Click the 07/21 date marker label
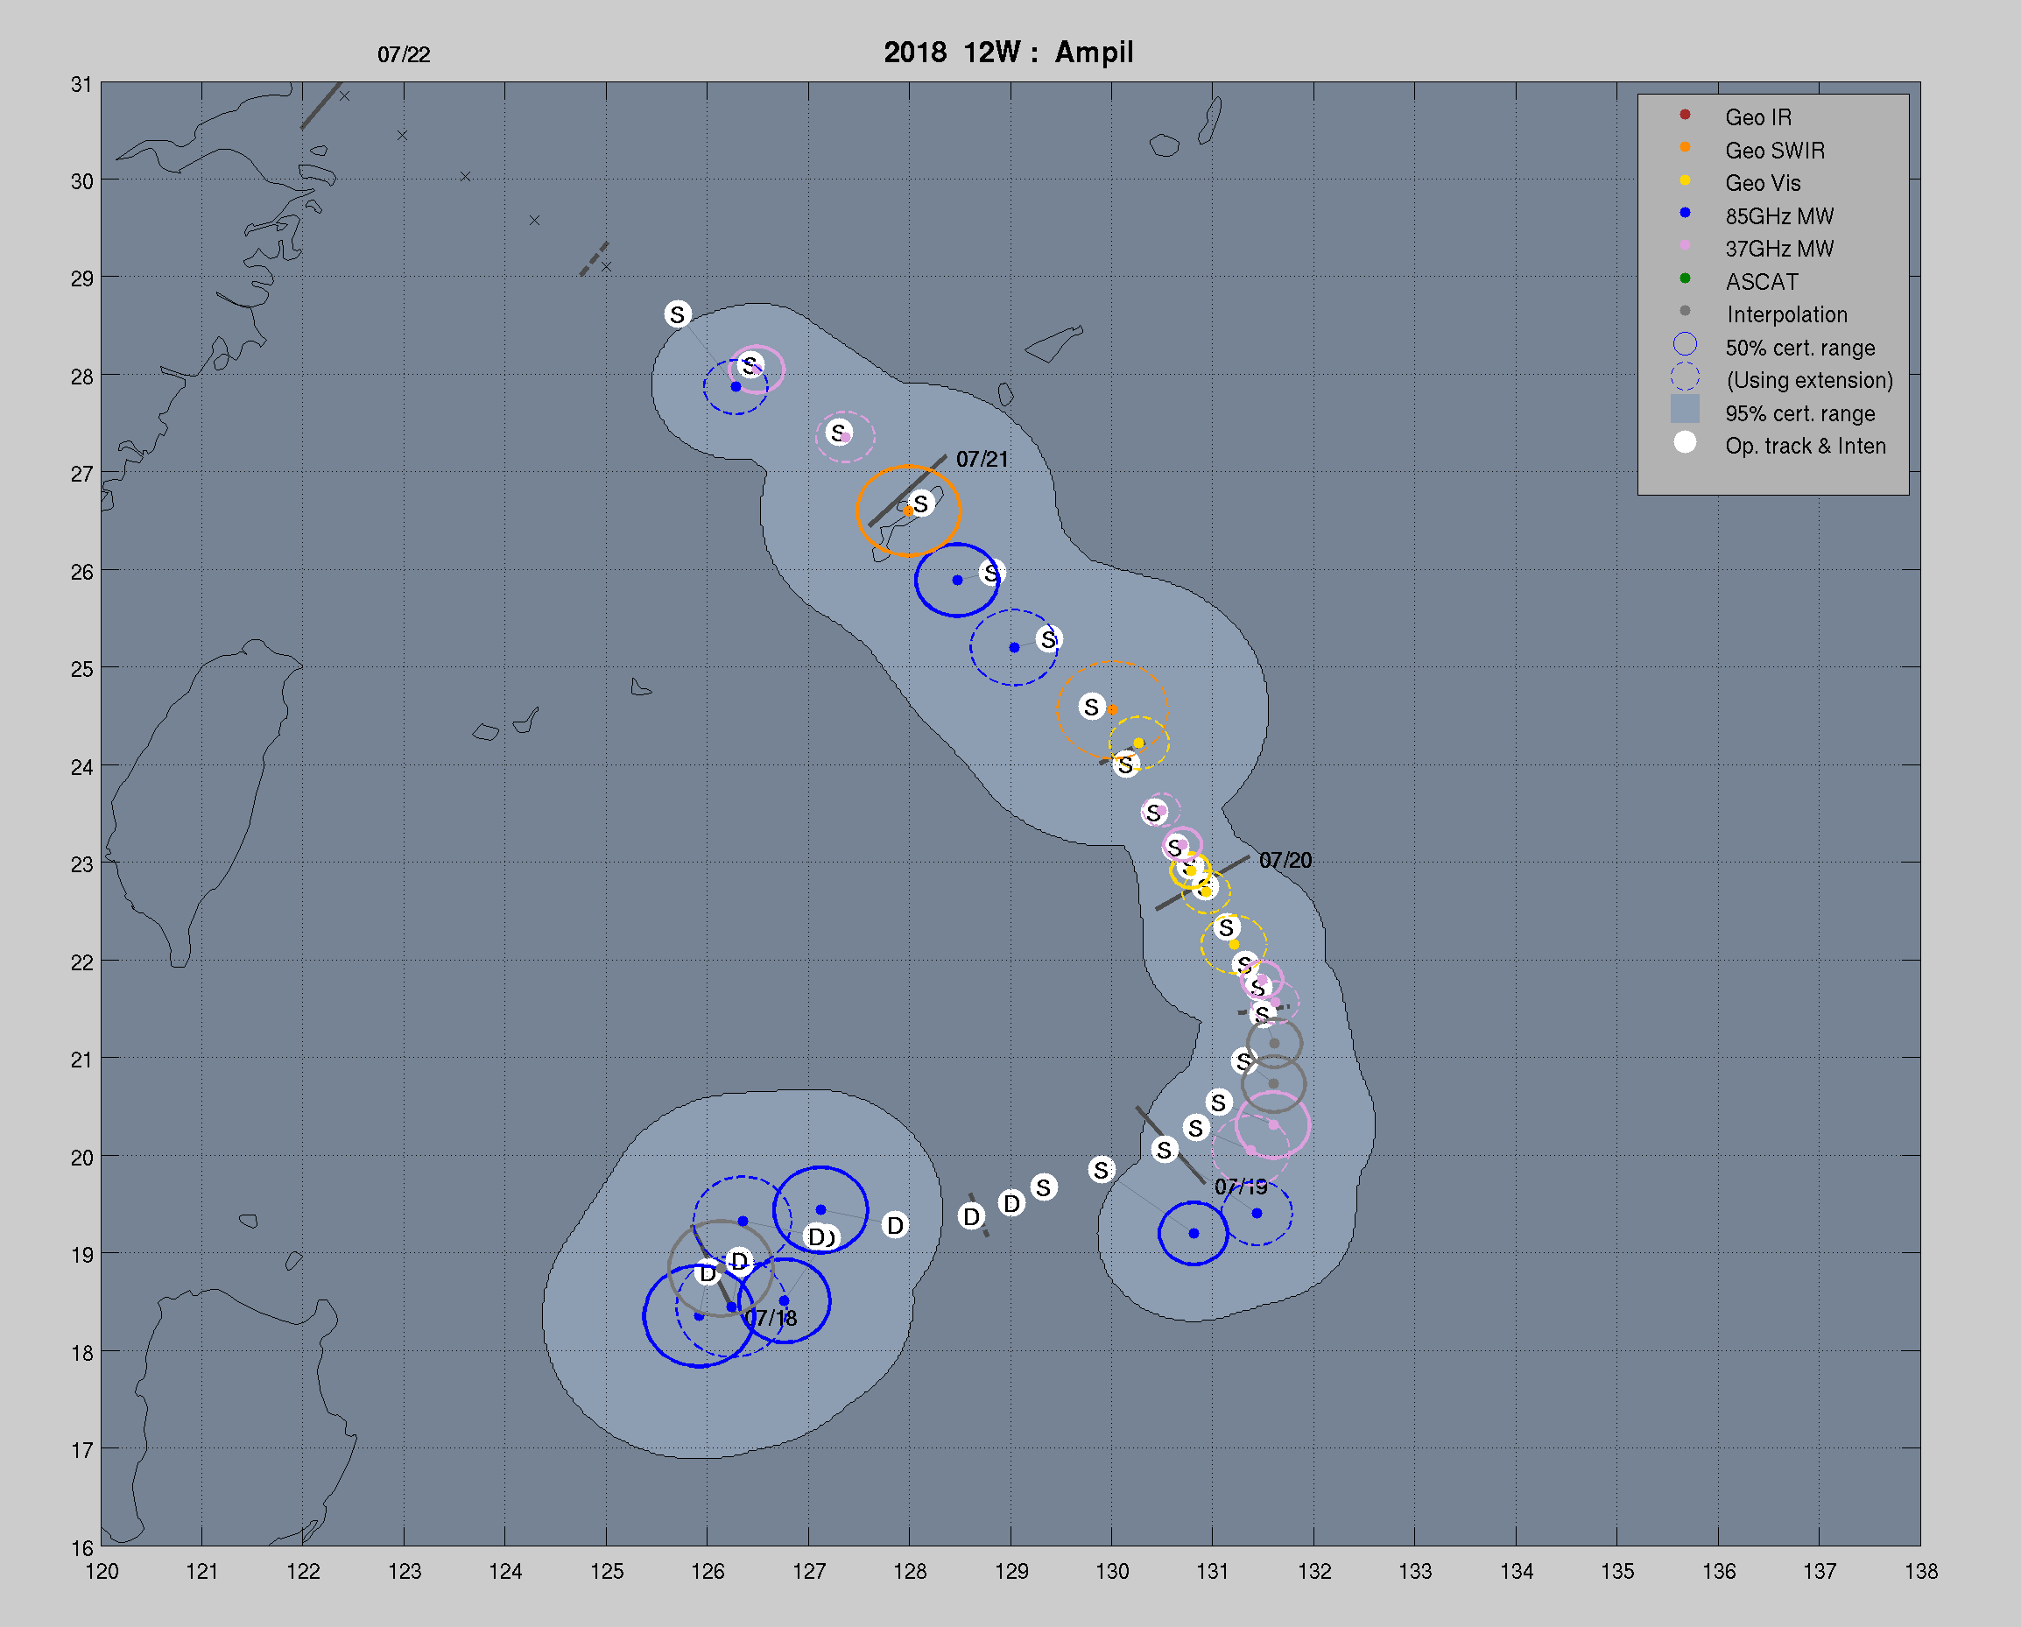The width and height of the screenshot is (2021, 1627). pyautogui.click(x=982, y=459)
